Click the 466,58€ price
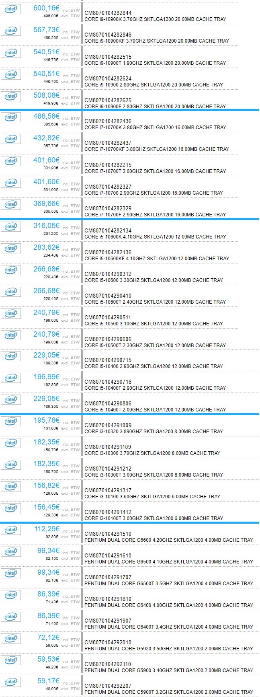This screenshot has height=697, width=260. [x=46, y=116]
